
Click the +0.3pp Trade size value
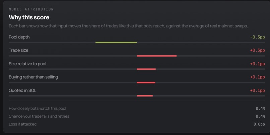[257, 50]
